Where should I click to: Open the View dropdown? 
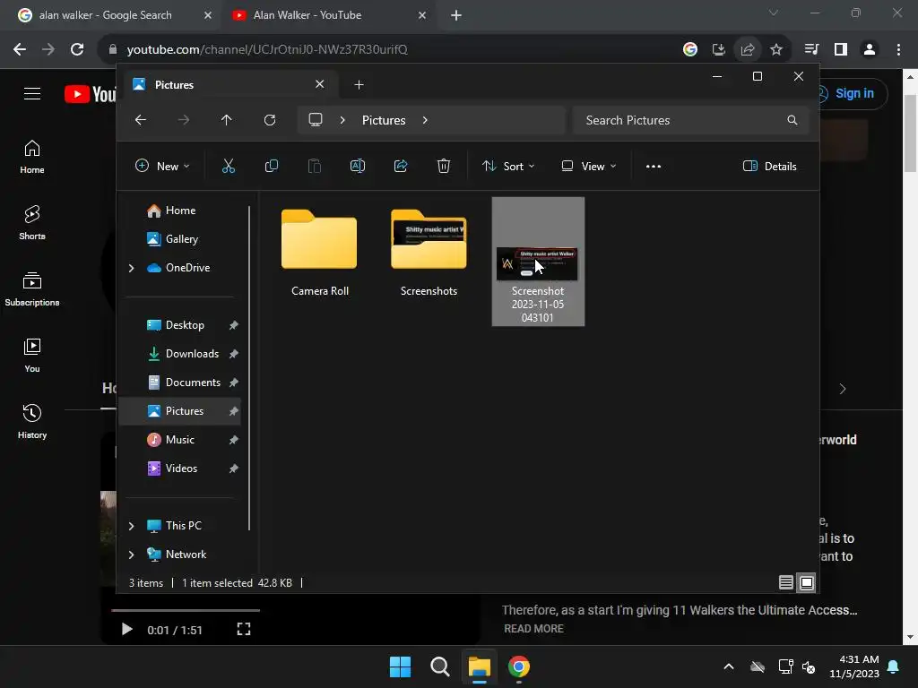click(x=589, y=166)
